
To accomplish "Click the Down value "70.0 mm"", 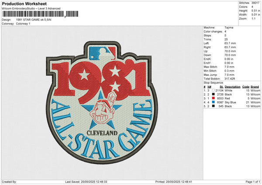I will pos(230,55).
